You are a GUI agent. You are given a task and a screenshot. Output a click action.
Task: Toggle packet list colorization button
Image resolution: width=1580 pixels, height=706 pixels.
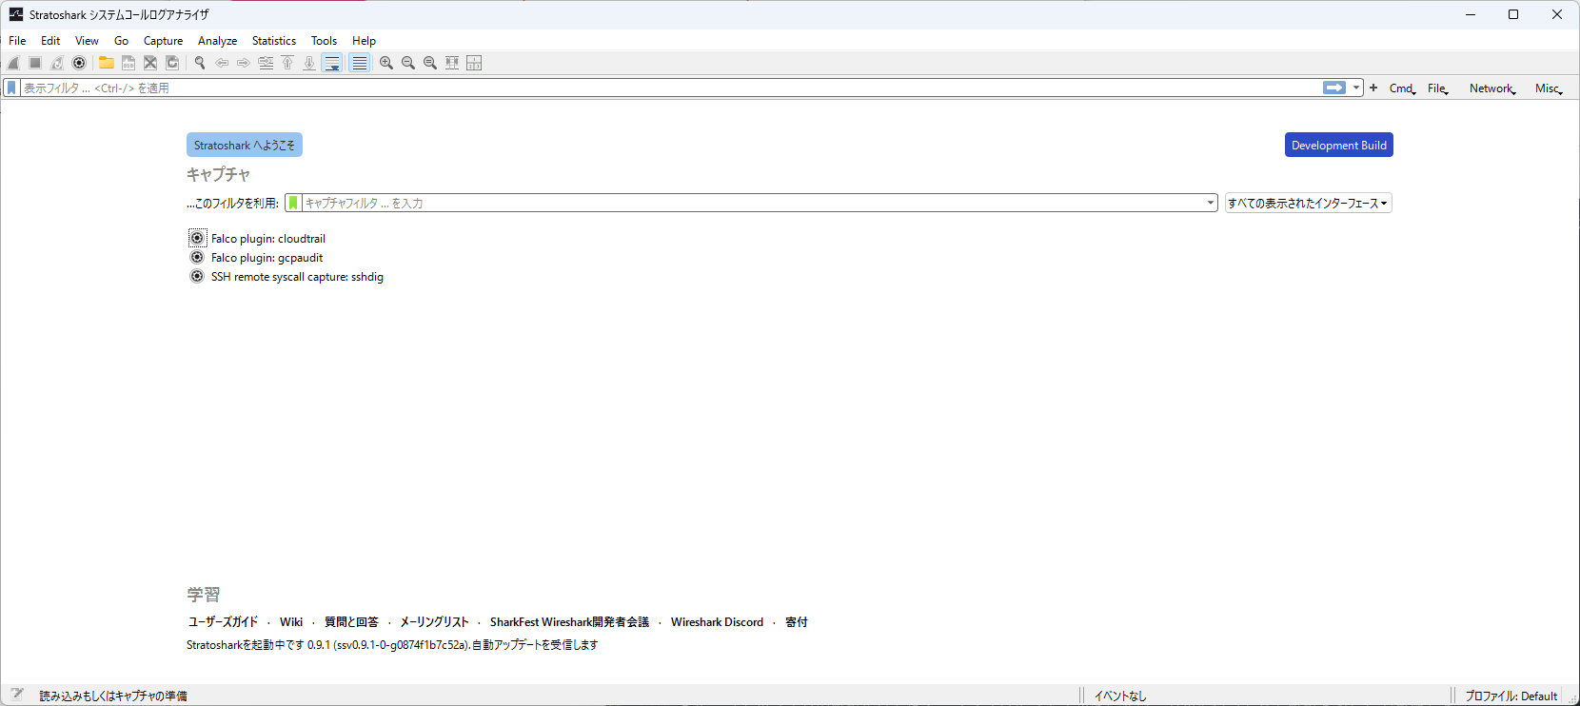(359, 63)
